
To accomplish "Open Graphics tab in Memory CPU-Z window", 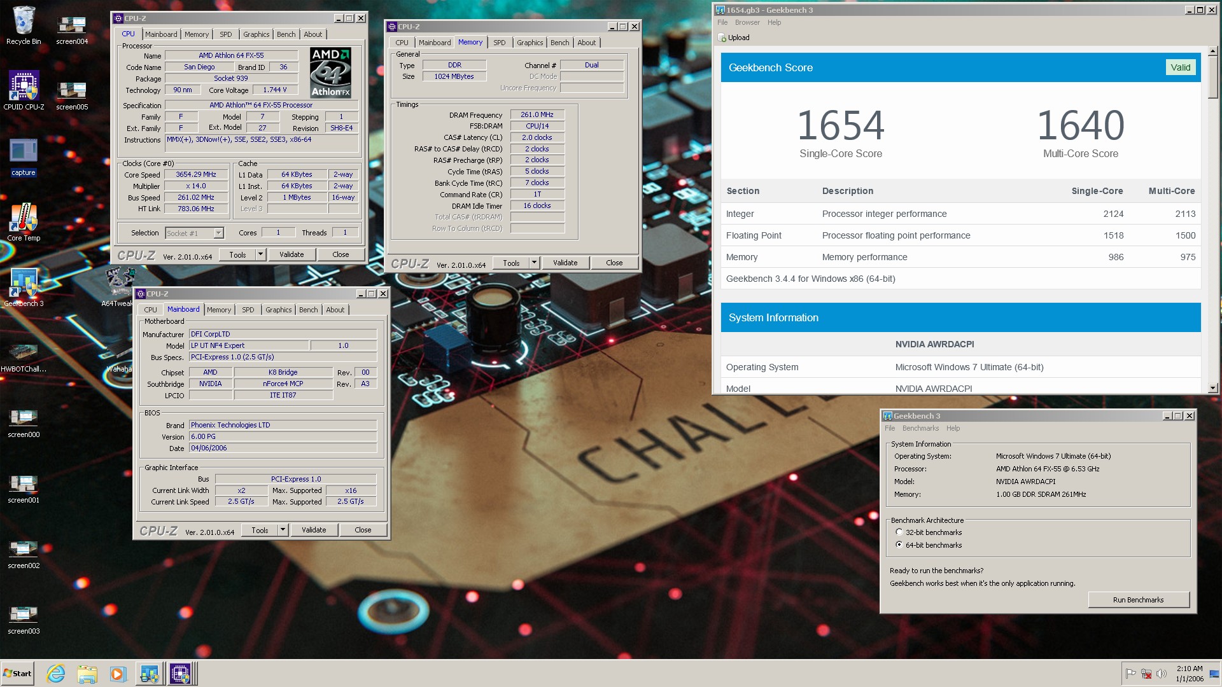I will pos(530,43).
